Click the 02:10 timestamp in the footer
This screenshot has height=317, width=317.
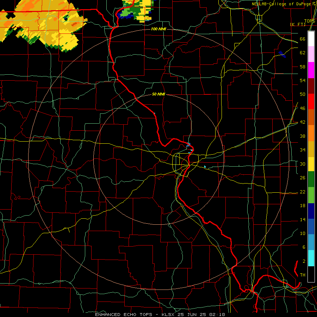point(217,315)
